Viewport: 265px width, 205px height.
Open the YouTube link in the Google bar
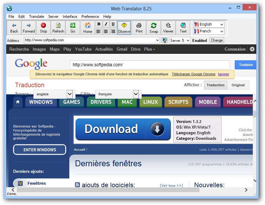pyautogui.click(x=83, y=49)
